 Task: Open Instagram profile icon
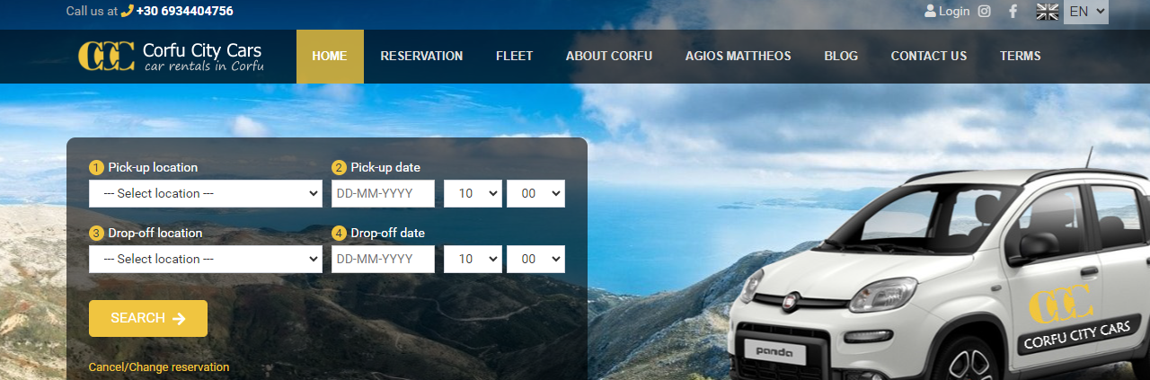984,12
